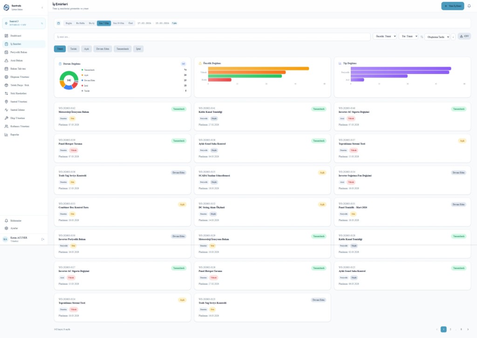Choose the Son 7 Gün date range
This screenshot has height=338, width=477.
coord(104,23)
